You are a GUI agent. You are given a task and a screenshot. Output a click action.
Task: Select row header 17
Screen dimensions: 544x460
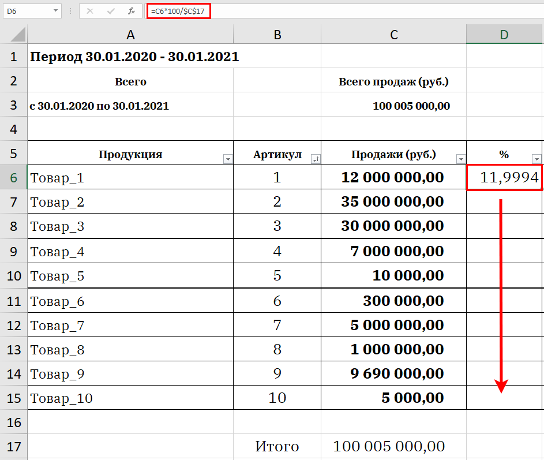click(x=13, y=446)
